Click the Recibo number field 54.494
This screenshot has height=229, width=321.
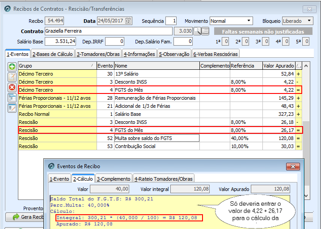point(55,21)
